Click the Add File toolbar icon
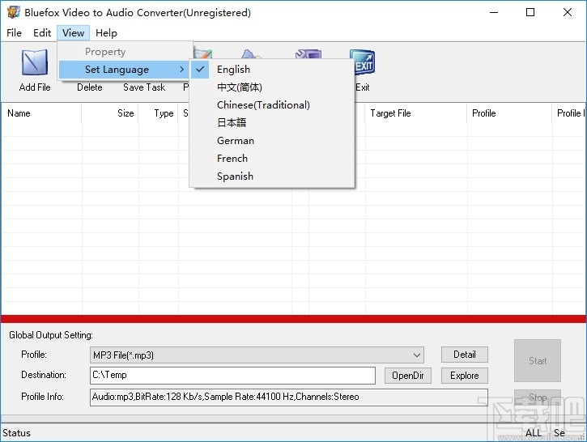The width and height of the screenshot is (587, 442). click(35, 63)
